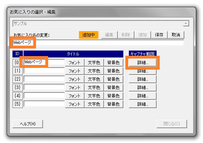Focus the お気に入り名 text field with Webページ

98,43
